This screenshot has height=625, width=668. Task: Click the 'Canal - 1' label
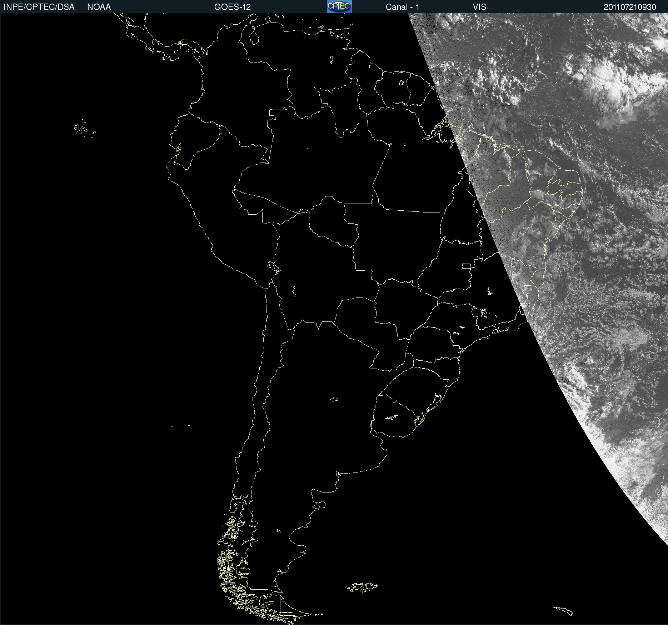(403, 7)
